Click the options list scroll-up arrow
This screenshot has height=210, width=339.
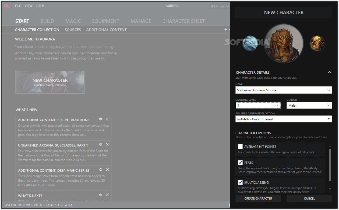point(330,147)
